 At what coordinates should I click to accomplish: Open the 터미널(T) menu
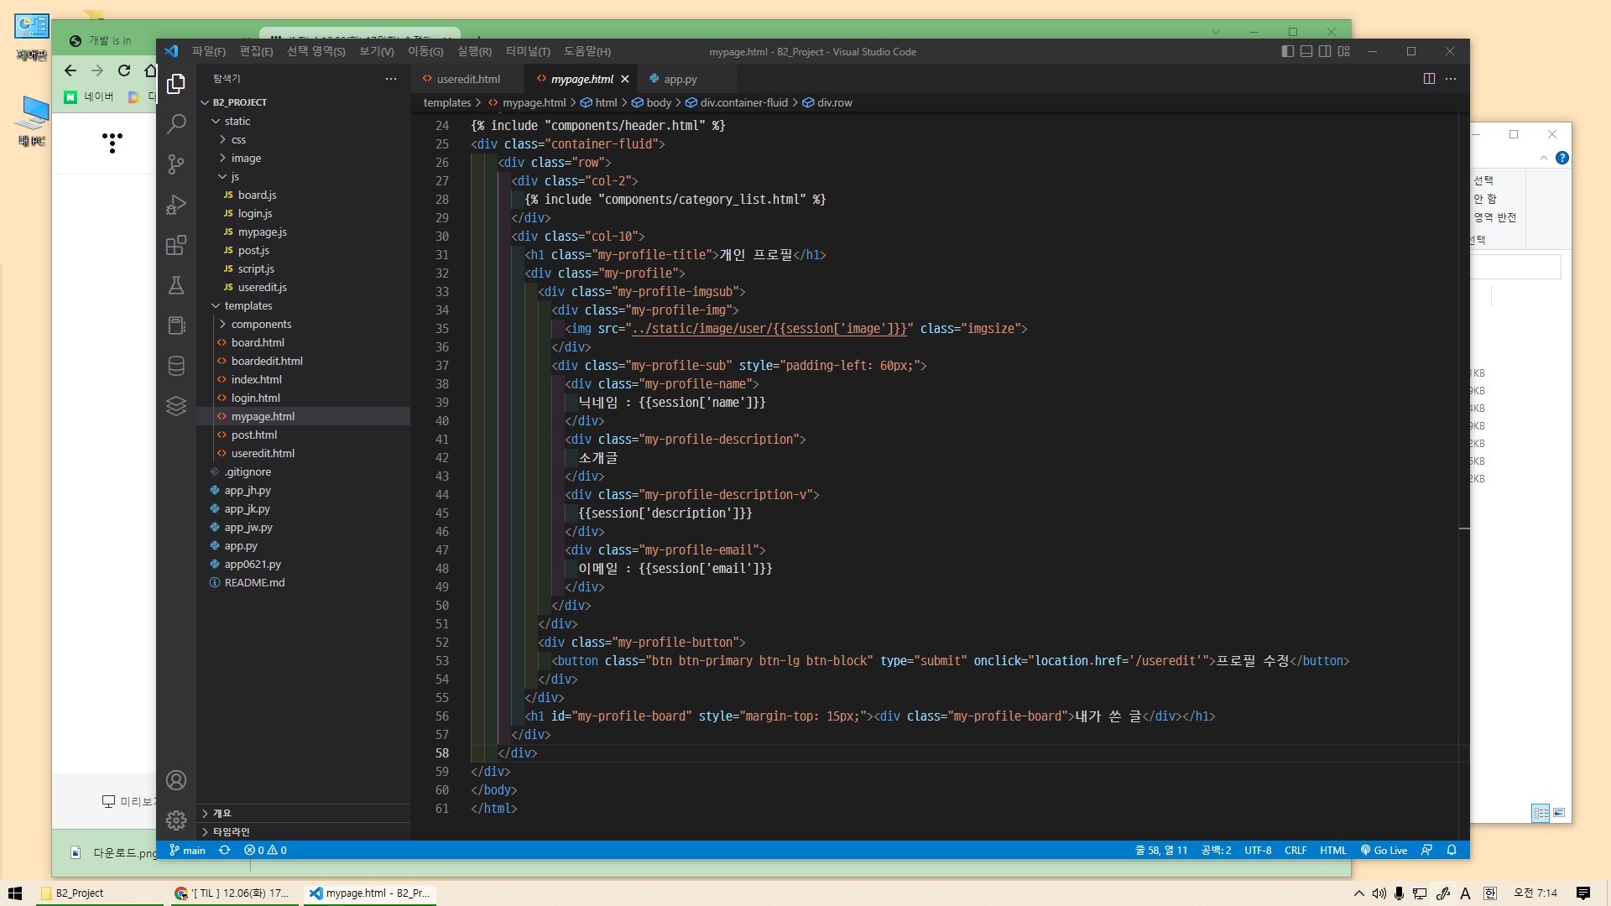click(x=528, y=52)
